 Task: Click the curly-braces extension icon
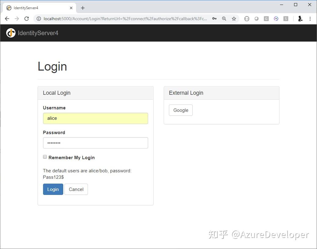click(247, 19)
